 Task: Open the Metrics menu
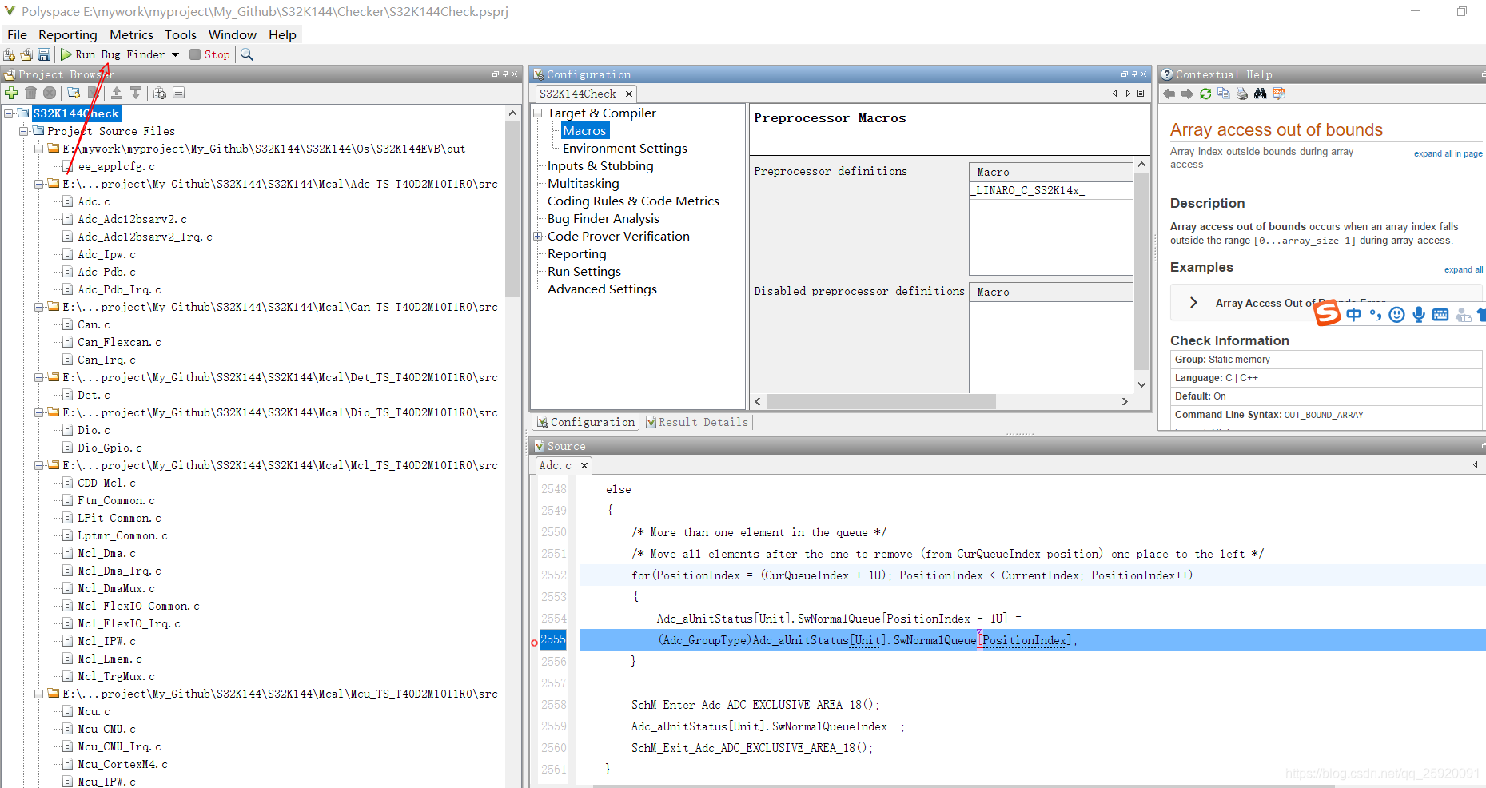pos(131,34)
